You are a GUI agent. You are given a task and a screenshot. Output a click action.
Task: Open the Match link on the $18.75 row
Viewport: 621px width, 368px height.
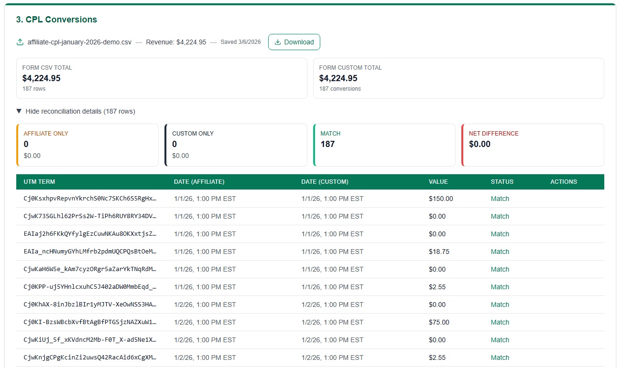500,252
